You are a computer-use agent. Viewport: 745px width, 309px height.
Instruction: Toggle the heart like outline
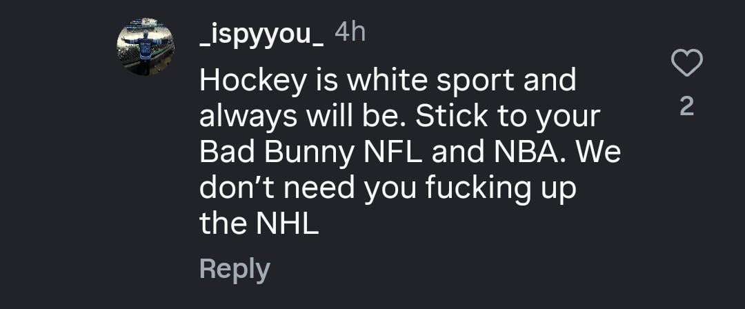[x=686, y=64]
